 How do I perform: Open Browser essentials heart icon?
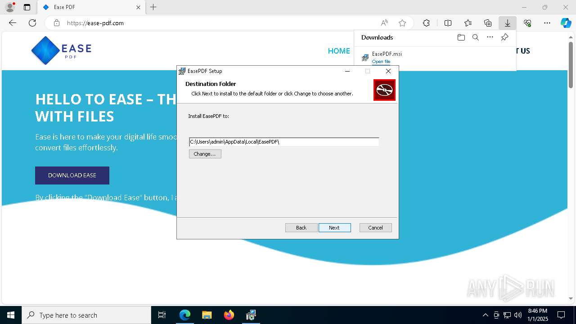click(527, 23)
